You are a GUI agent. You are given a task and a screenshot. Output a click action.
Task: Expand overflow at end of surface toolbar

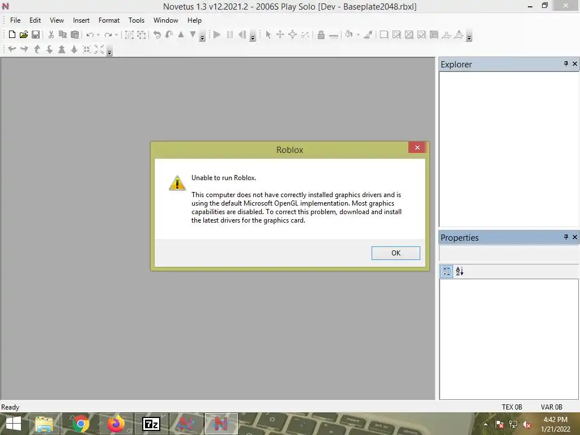pyautogui.click(x=469, y=37)
